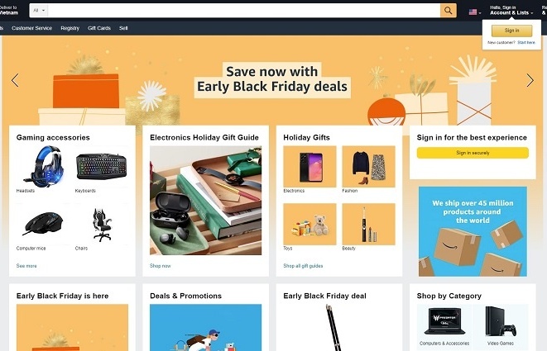Open the Holiday Gifts Electronics tile
Image resolution: width=547 pixels, height=351 pixels.
click(309, 167)
